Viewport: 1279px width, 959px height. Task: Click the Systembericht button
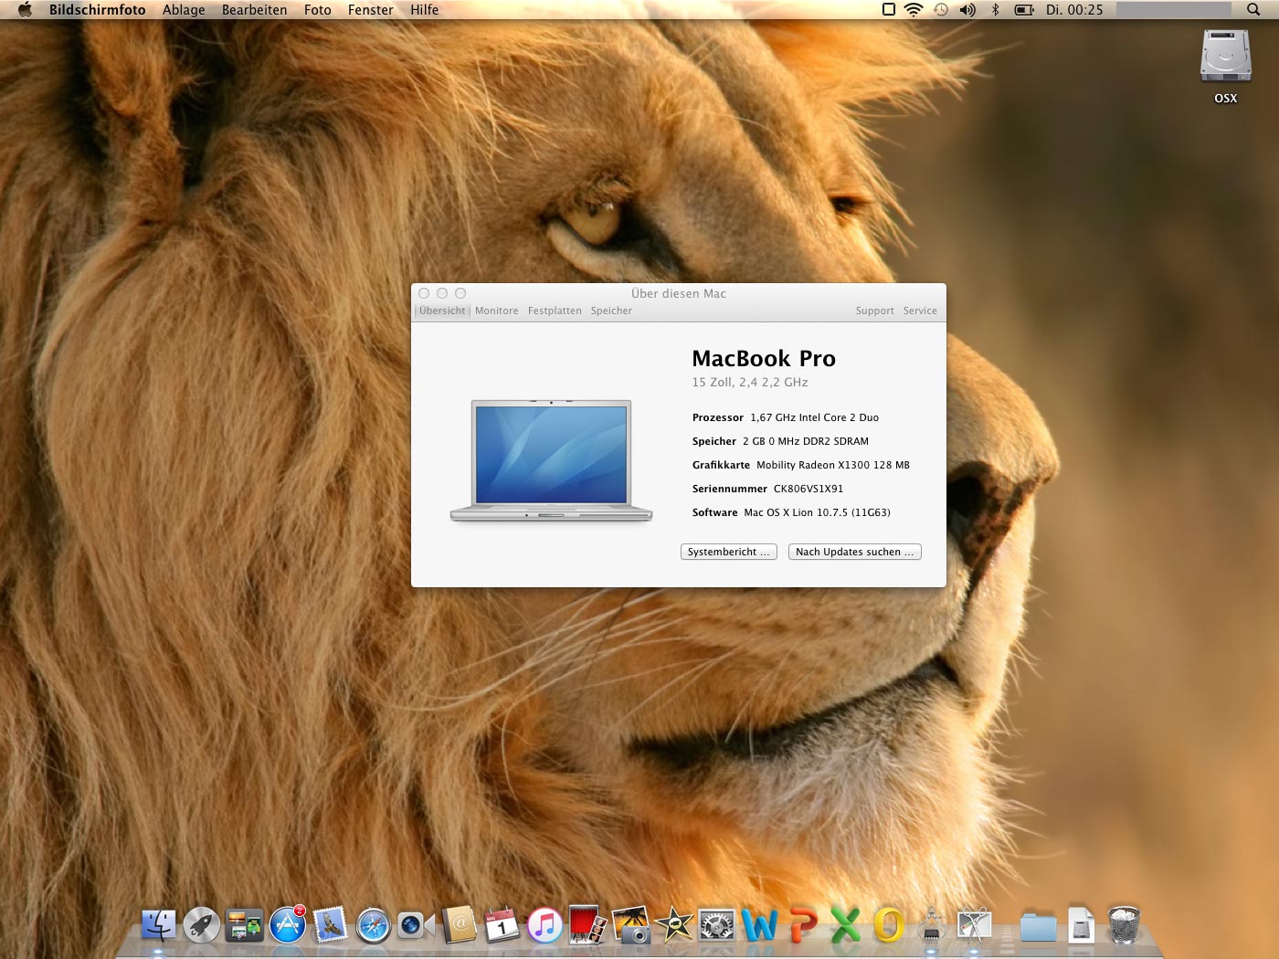pyautogui.click(x=728, y=552)
